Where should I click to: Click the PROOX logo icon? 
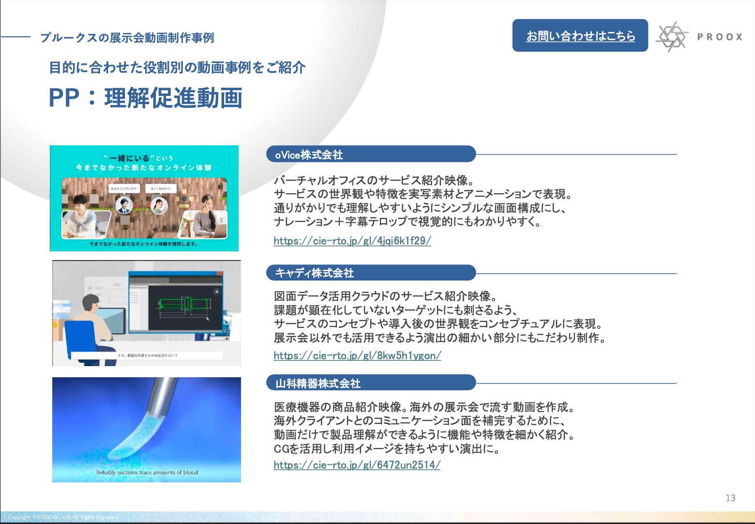[x=672, y=36]
